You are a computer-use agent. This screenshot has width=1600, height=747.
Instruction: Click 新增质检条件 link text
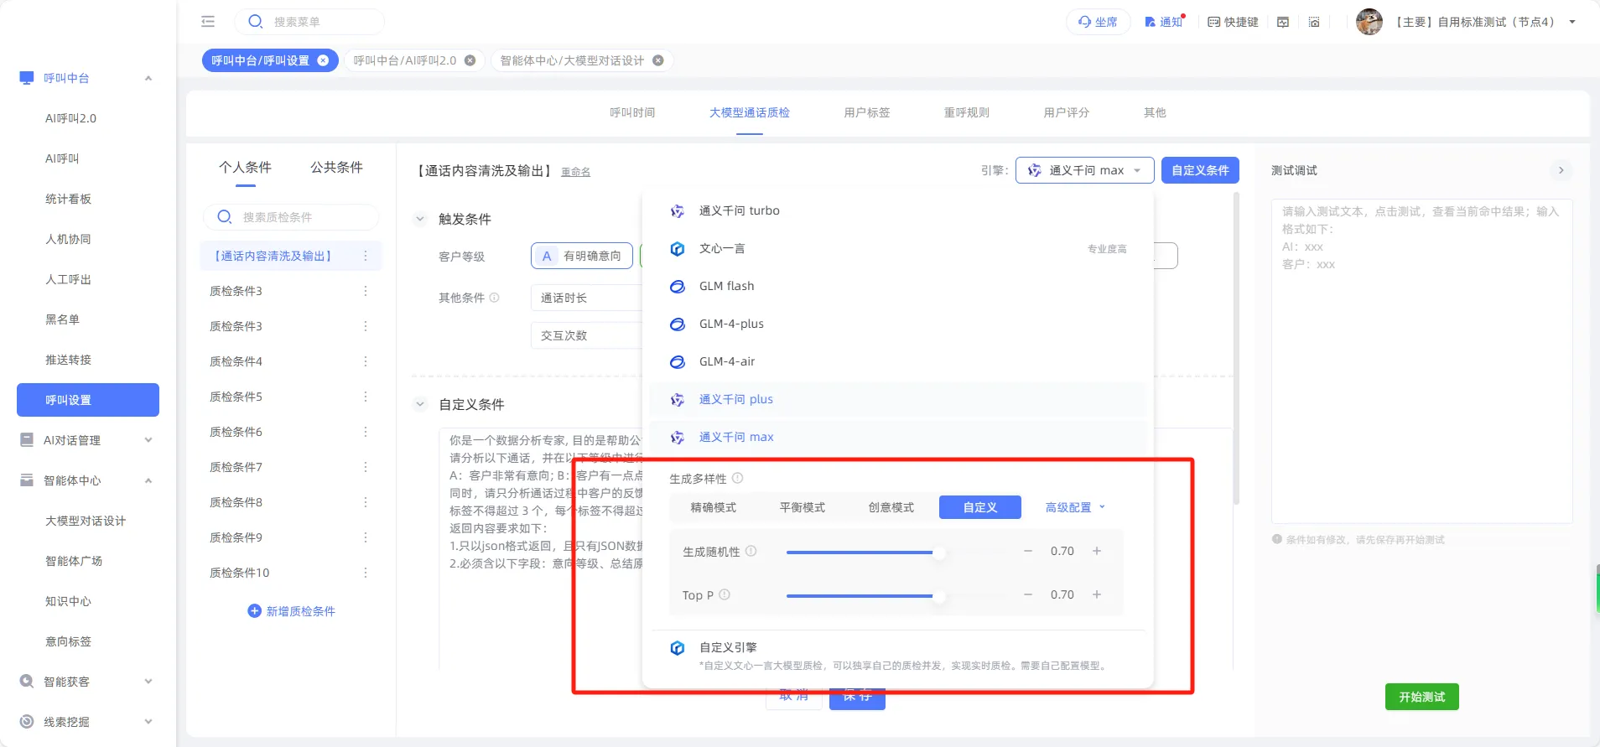point(300,611)
